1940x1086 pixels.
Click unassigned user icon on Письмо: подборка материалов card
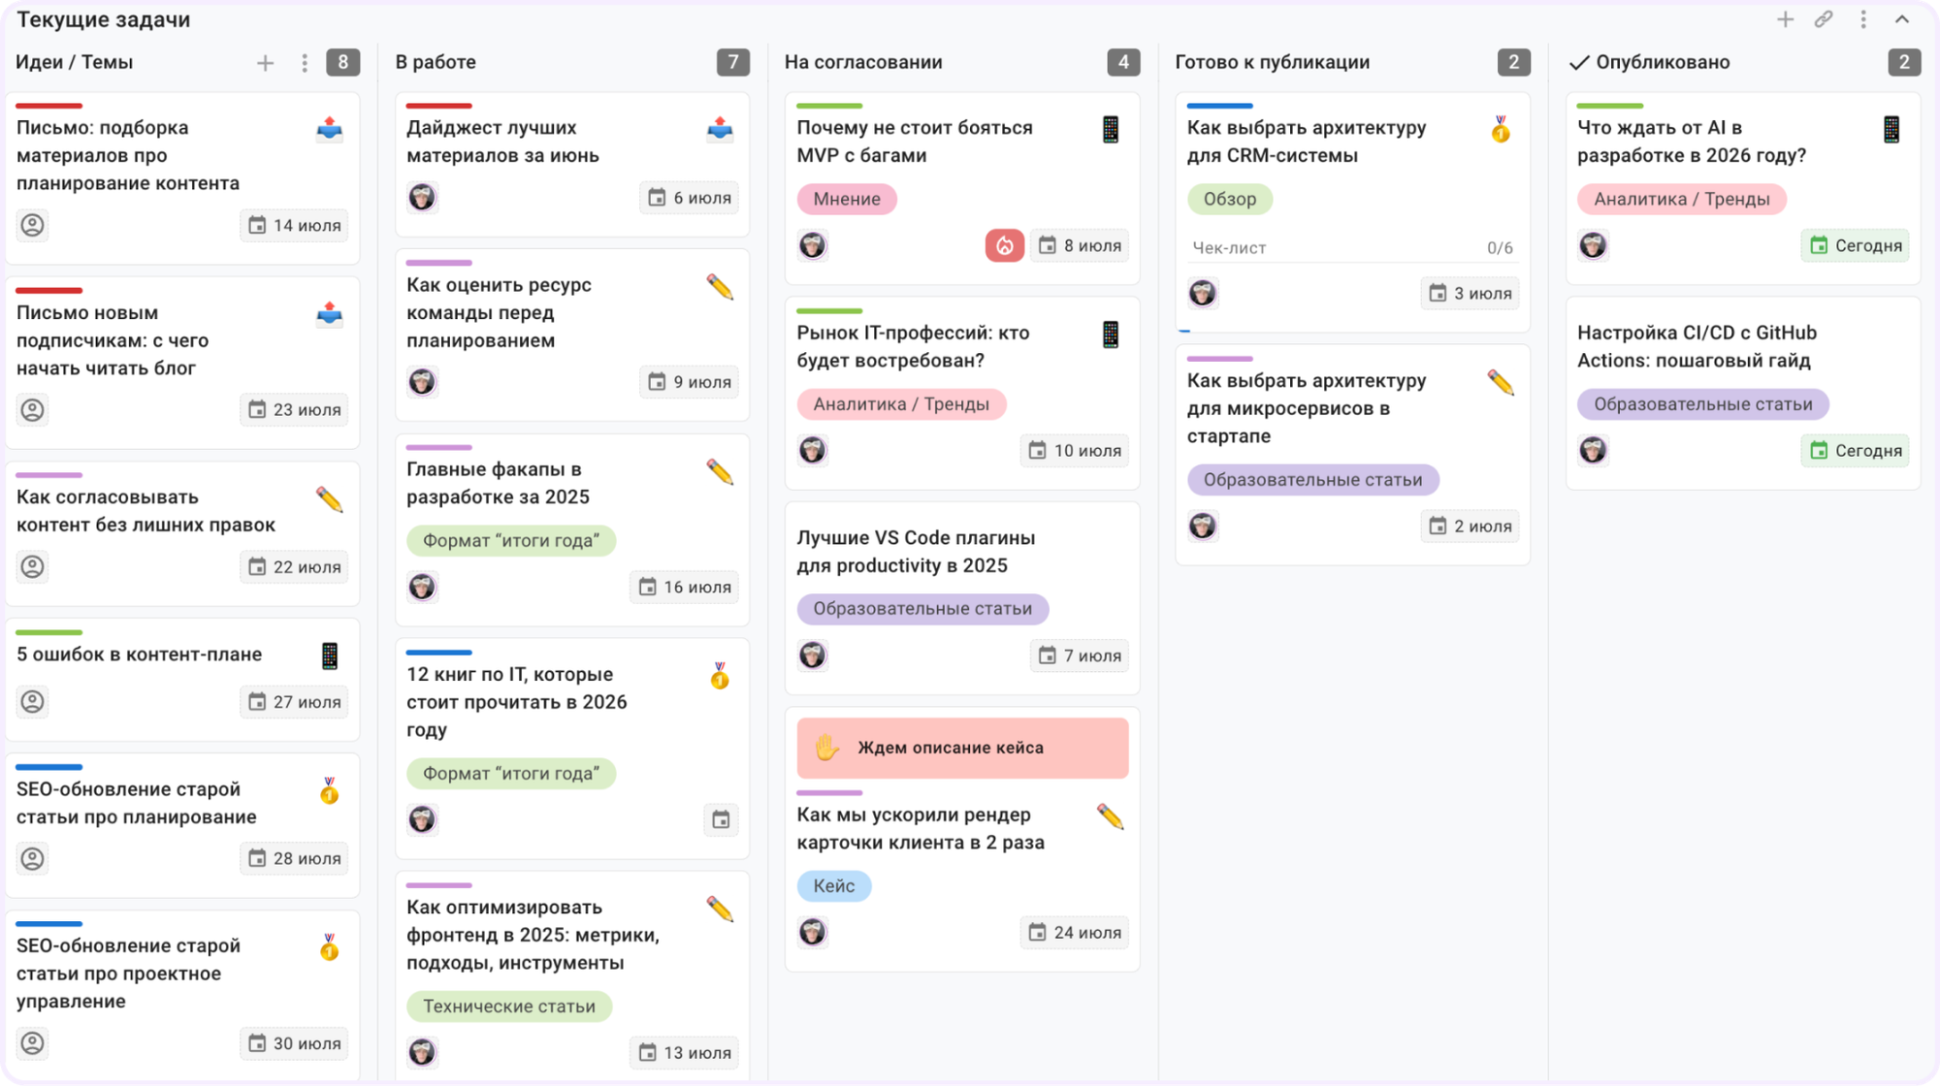[33, 225]
